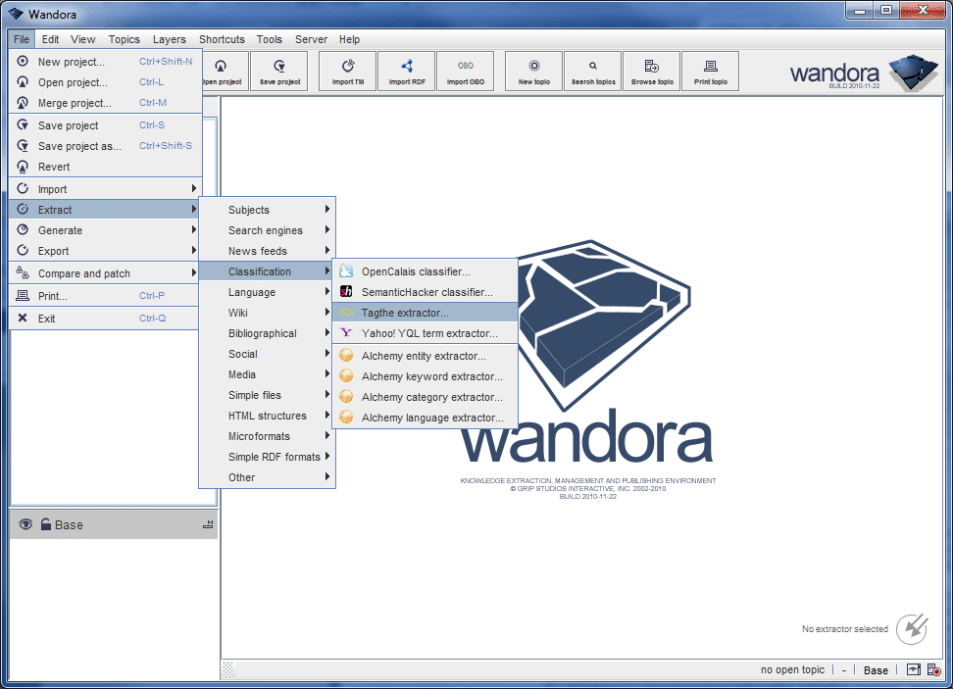This screenshot has height=689, width=953.
Task: Create a topic with New topic icon
Action: click(x=534, y=71)
